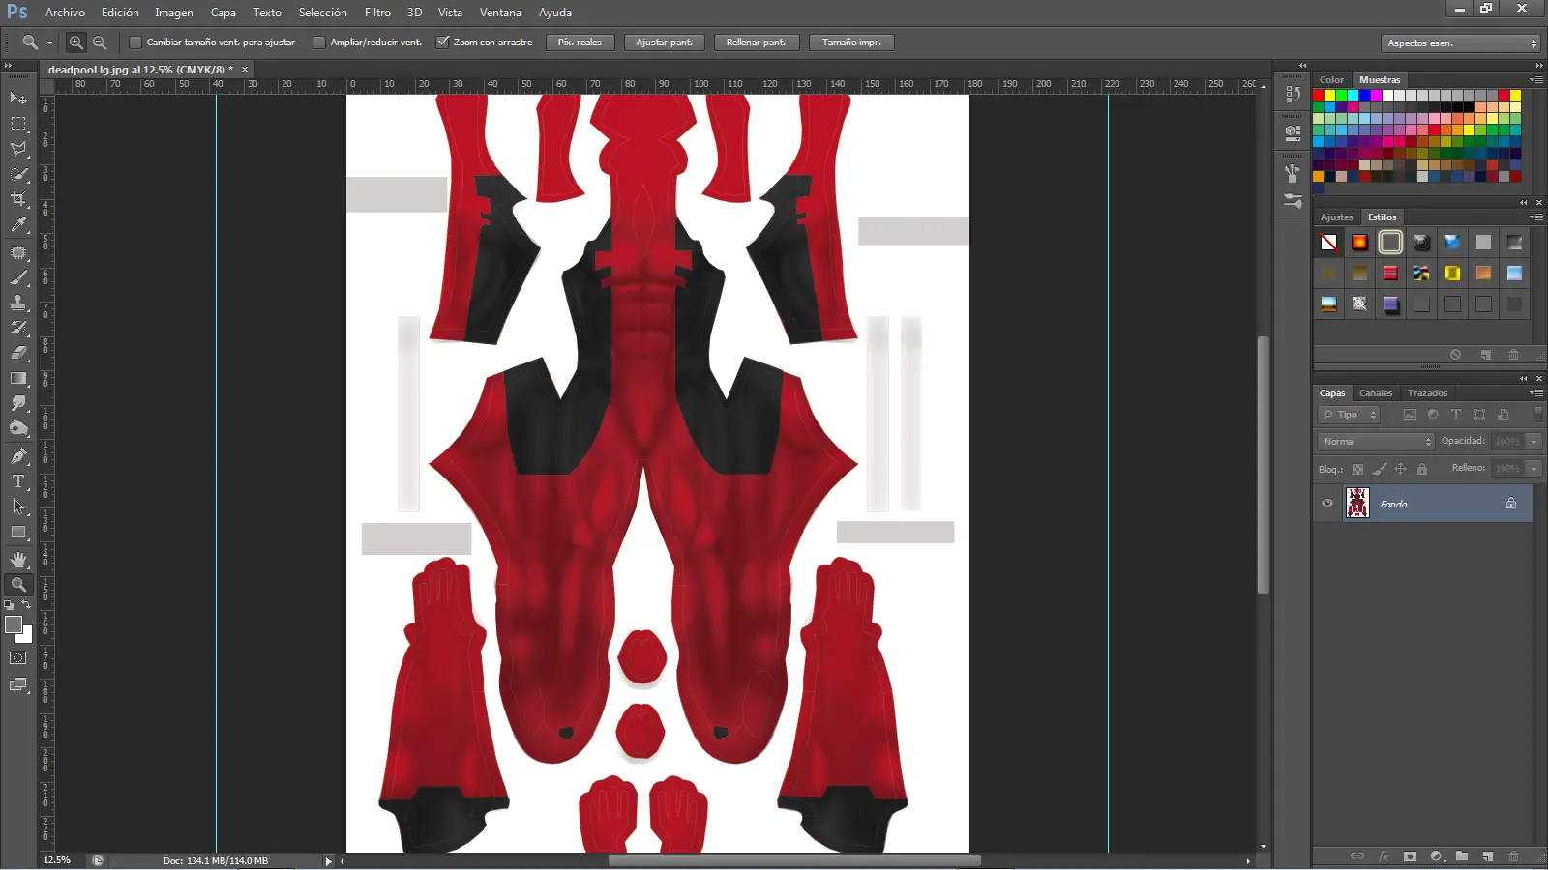The height and width of the screenshot is (870, 1548).
Task: Open the Opacidad slider dropdown arrow
Action: click(x=1533, y=442)
